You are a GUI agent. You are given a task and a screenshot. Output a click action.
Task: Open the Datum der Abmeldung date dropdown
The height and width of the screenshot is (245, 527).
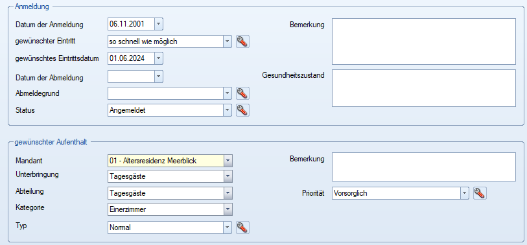pyautogui.click(x=159, y=76)
